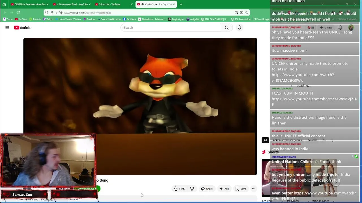The height and width of the screenshot is (203, 362).
Task: Open the List all tabs chevron
Action: pyautogui.click(x=322, y=4)
